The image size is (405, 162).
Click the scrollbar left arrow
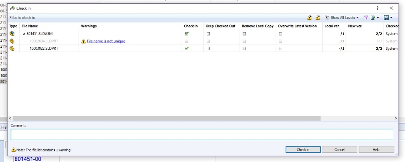coord(10,118)
